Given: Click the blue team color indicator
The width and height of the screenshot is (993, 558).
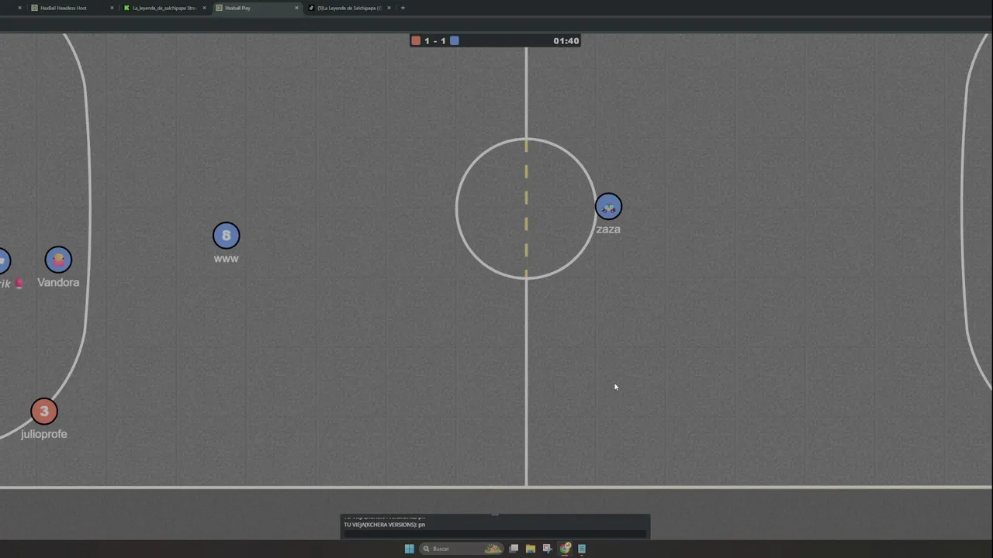Looking at the screenshot, I should pos(454,40).
